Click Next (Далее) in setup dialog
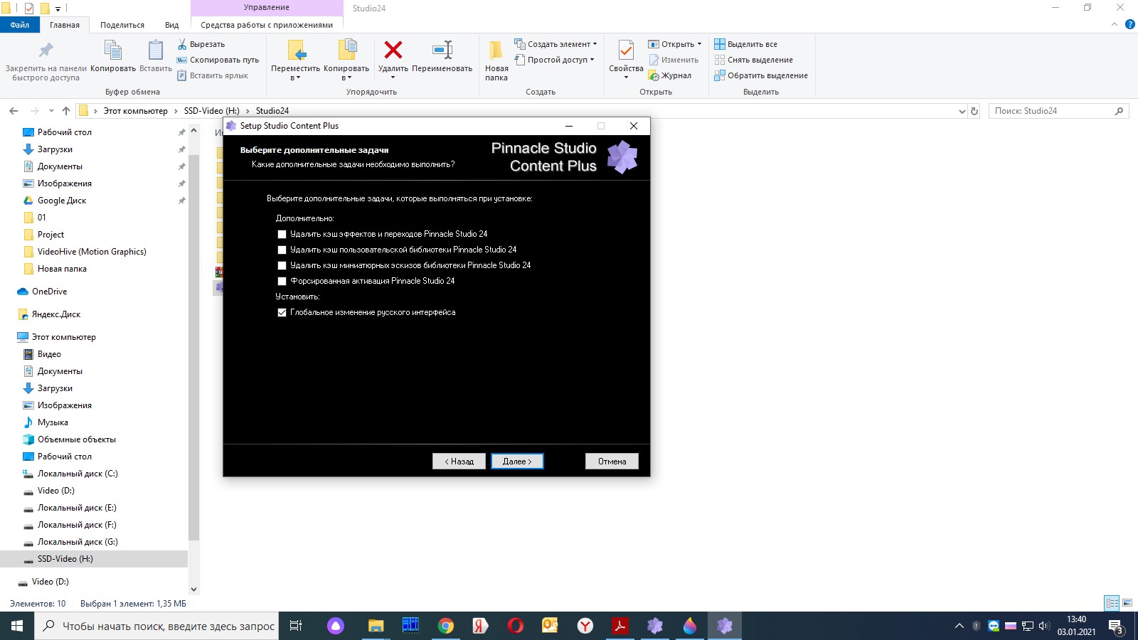This screenshot has width=1138, height=640. 517,462
